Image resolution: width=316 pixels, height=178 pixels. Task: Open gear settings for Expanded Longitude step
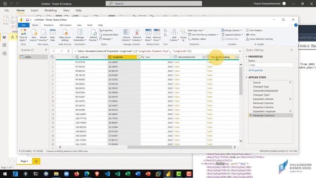(290, 111)
